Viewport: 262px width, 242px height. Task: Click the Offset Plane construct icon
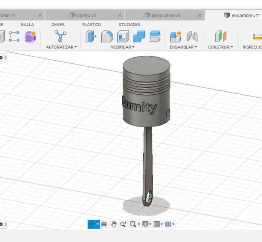click(x=220, y=36)
